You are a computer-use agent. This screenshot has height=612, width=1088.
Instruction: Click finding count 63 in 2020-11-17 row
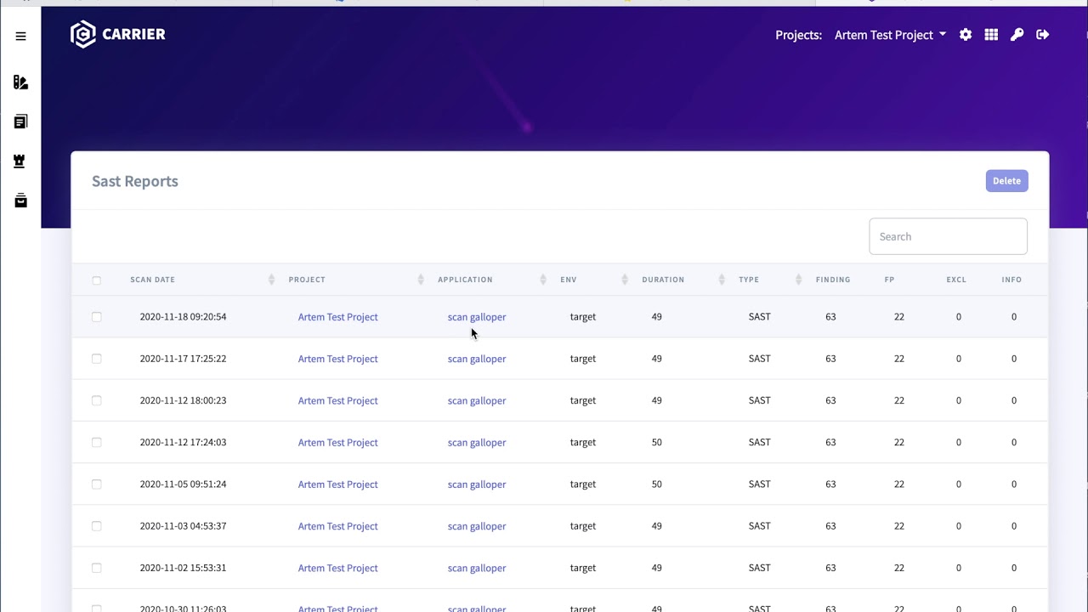point(830,359)
